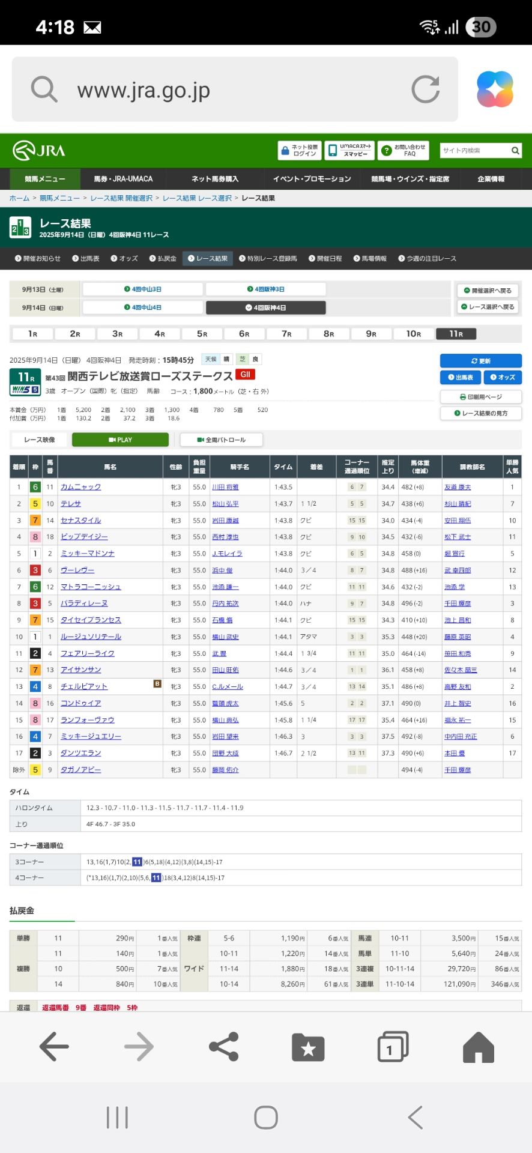Open the 競馬メニュー navigation menu
This screenshot has height=1153, width=532.
point(45,179)
